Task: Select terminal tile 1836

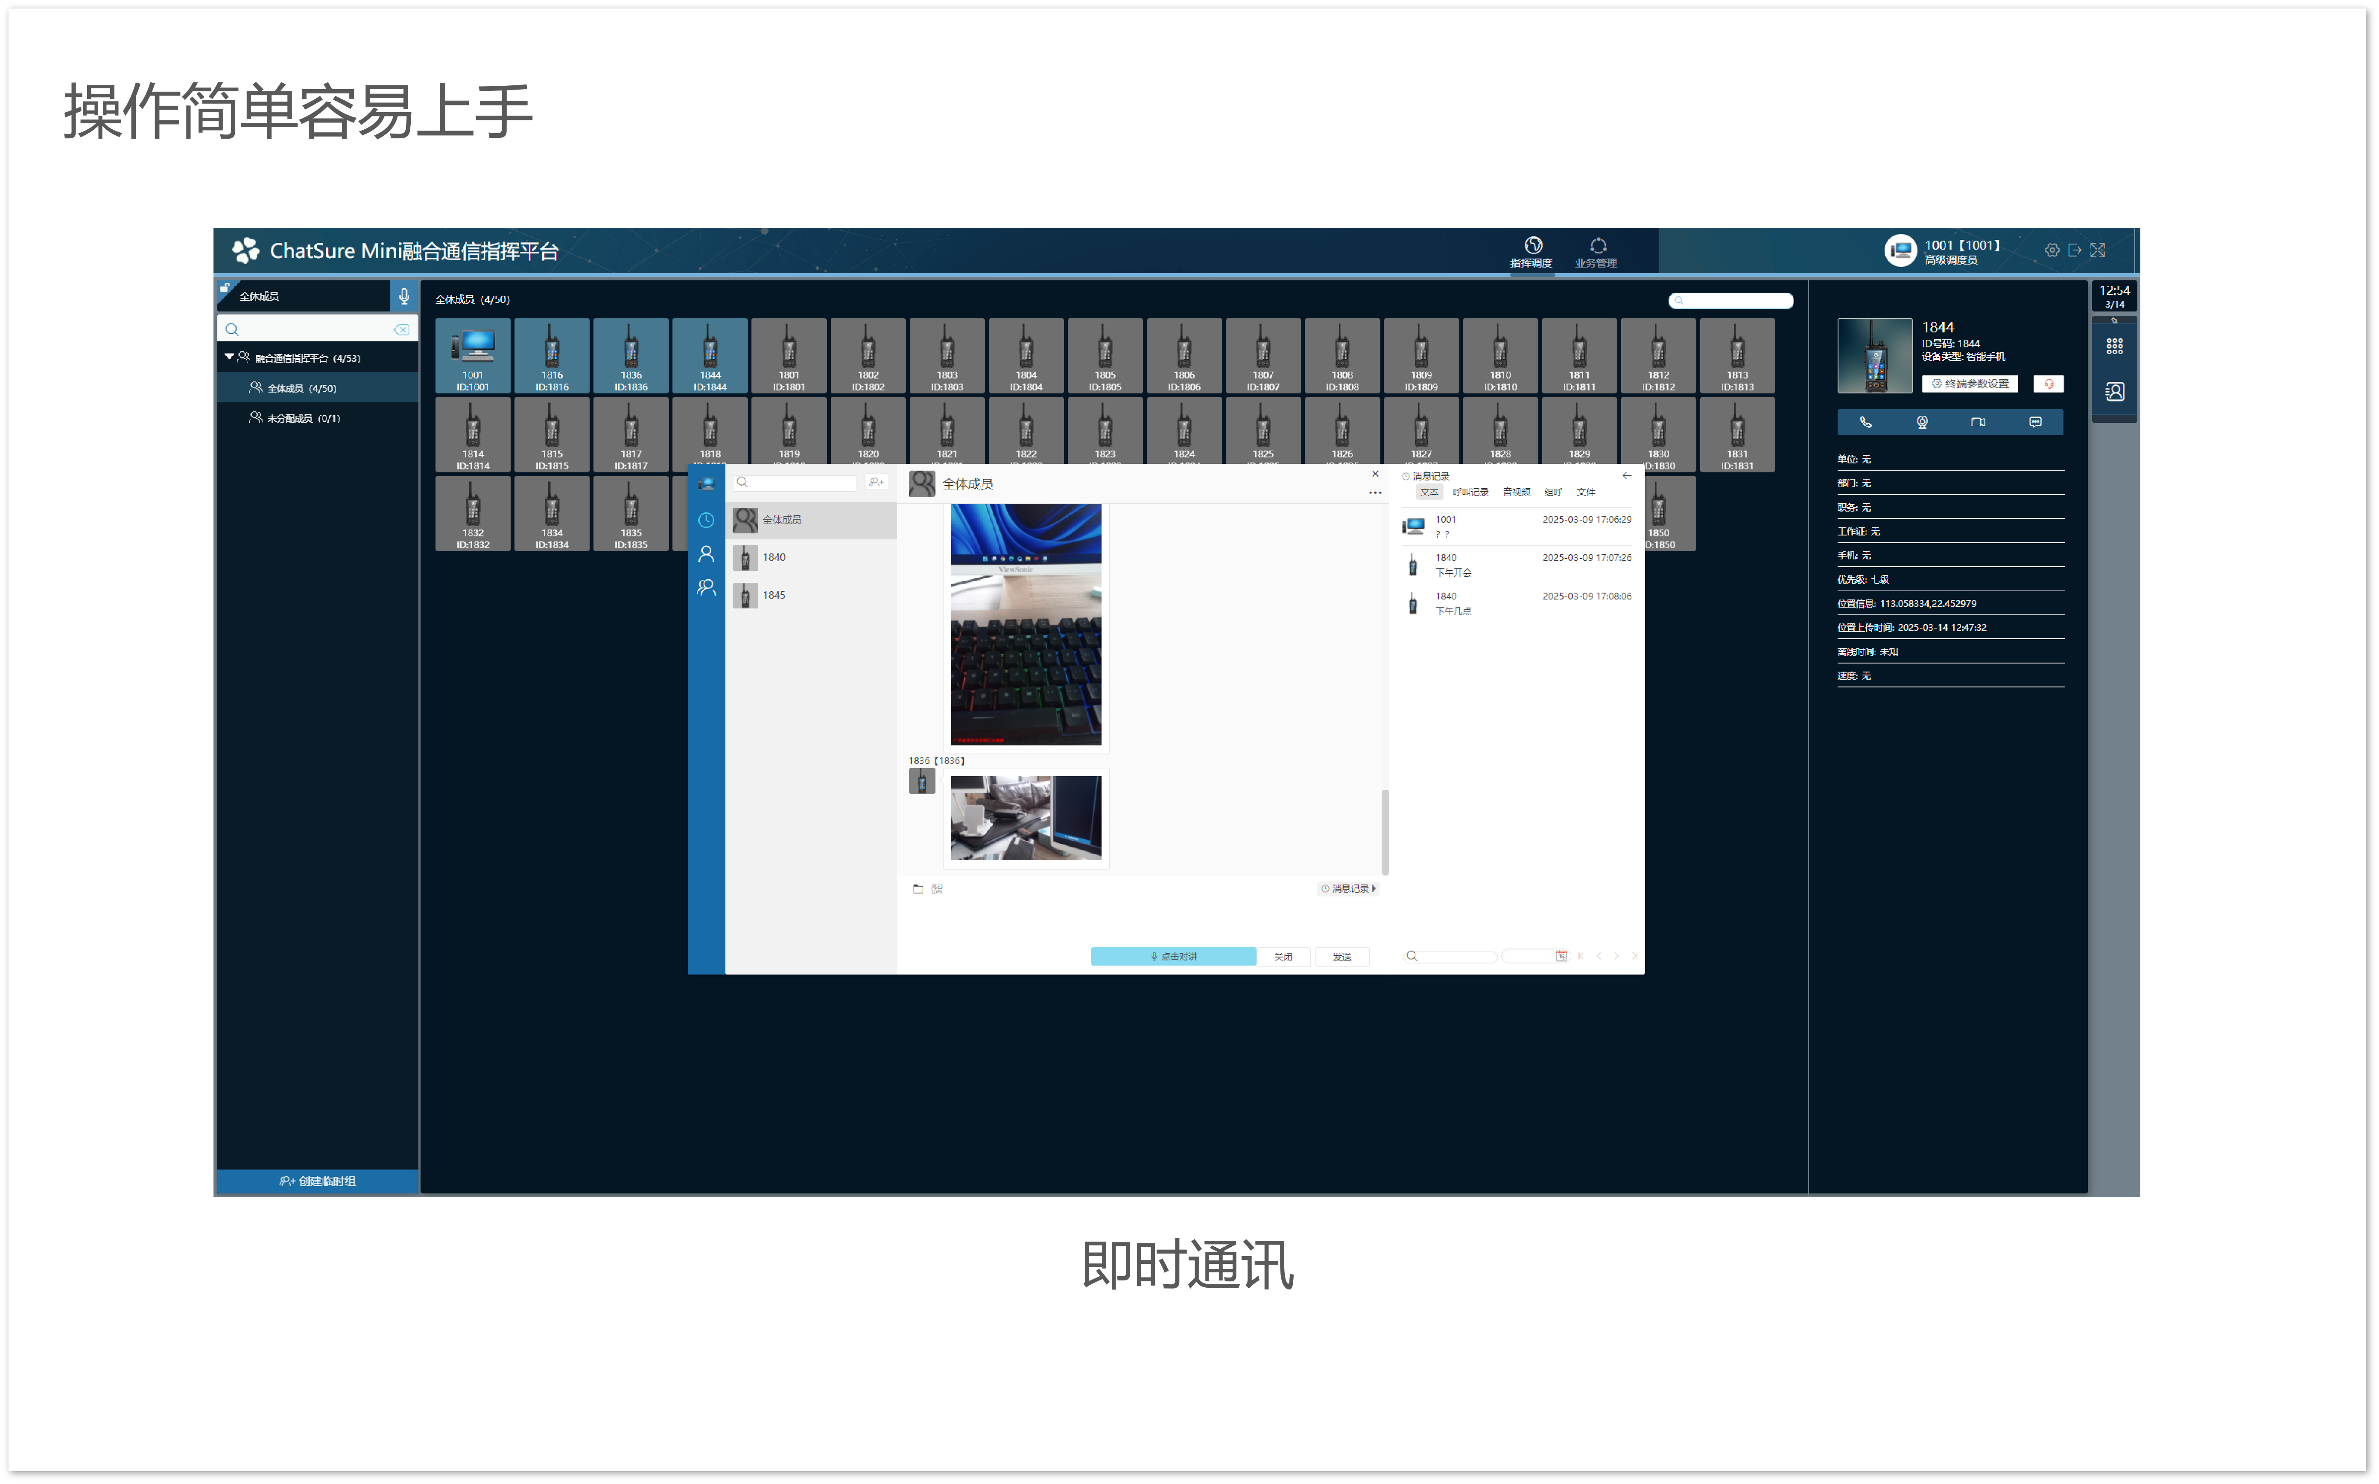Action: [631, 357]
